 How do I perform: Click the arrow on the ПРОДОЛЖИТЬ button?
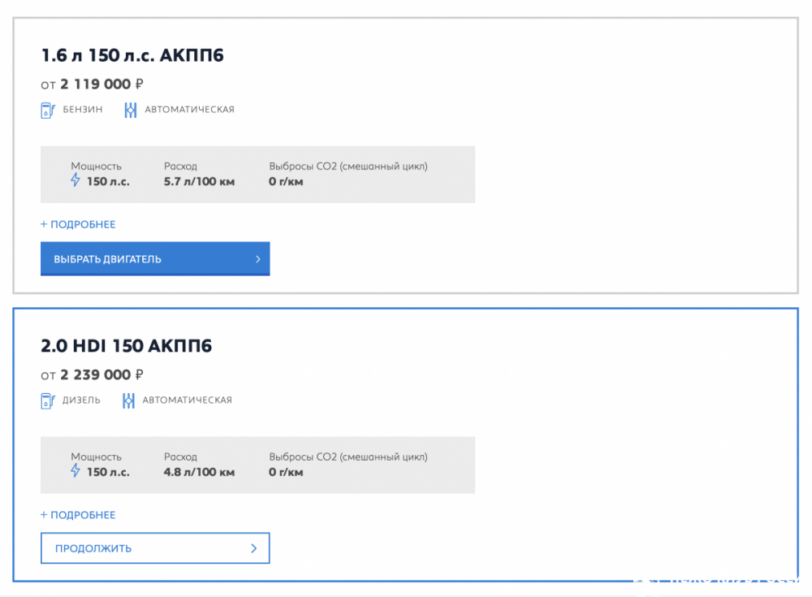click(x=254, y=548)
